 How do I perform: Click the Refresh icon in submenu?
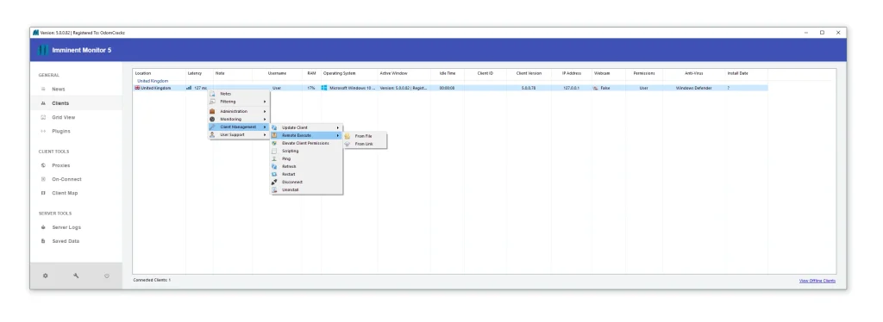coord(274,166)
